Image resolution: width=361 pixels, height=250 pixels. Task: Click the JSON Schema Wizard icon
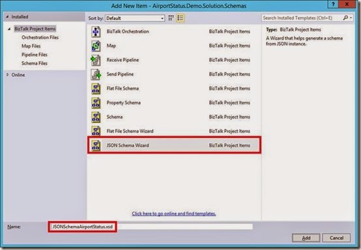tap(96, 146)
